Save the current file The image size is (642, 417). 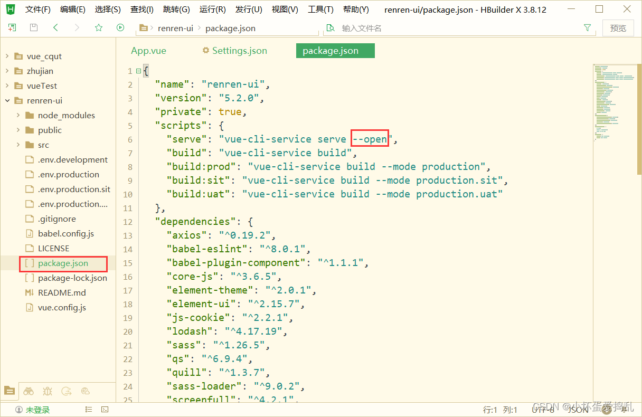(x=33, y=27)
